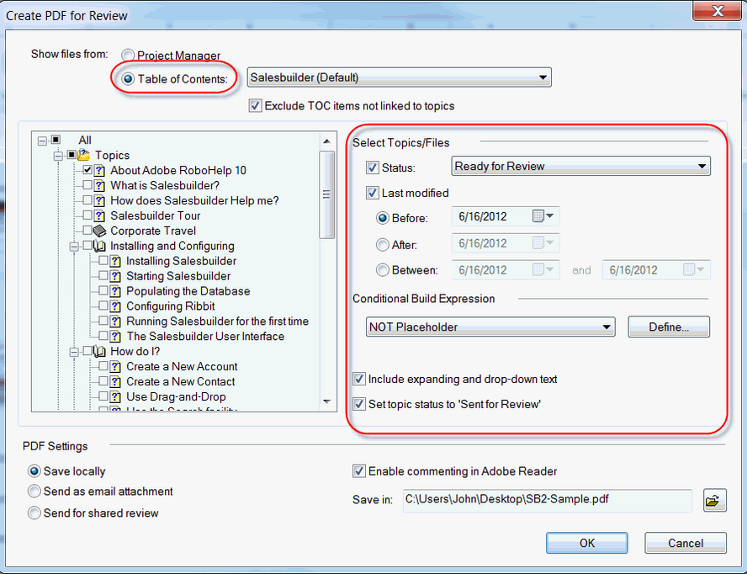Choose the Project Manager radio button
The image size is (747, 574).
(128, 56)
